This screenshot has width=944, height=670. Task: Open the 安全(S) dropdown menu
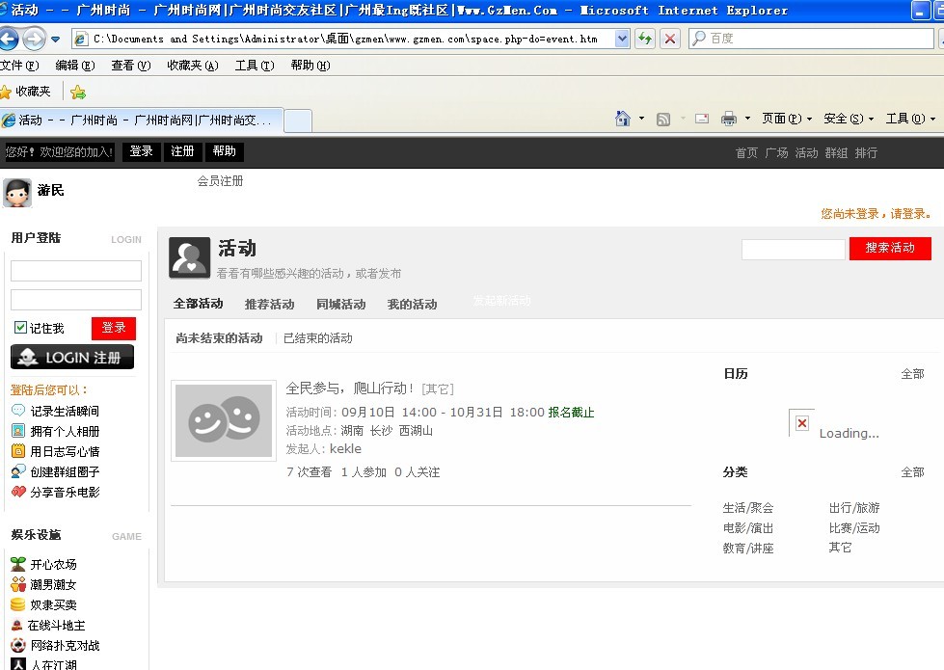click(x=849, y=119)
